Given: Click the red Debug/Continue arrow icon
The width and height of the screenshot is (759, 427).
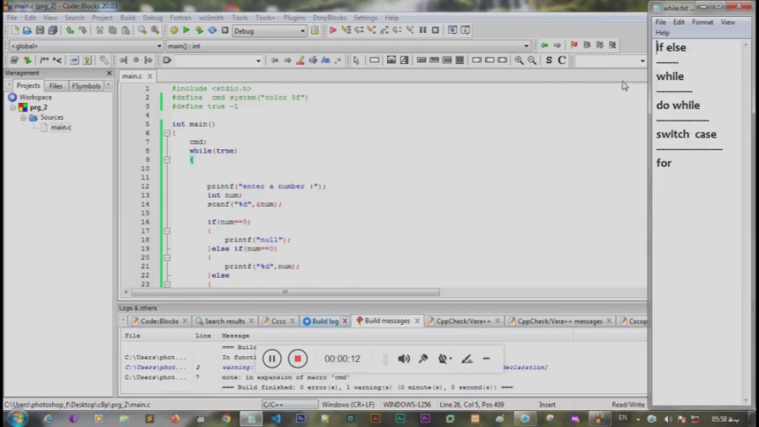Looking at the screenshot, I should (333, 30).
